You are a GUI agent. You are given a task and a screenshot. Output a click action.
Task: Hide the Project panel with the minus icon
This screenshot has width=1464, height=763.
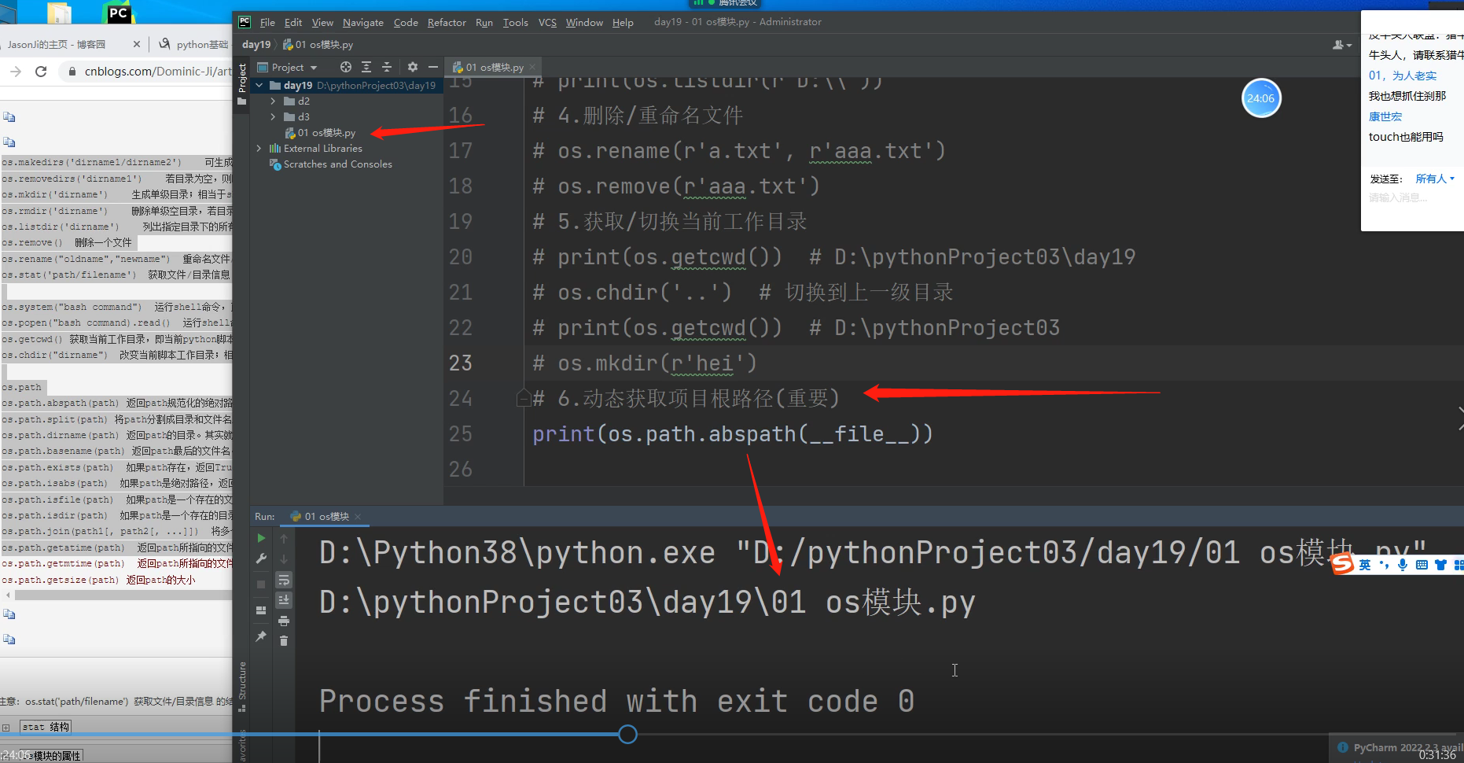[433, 67]
